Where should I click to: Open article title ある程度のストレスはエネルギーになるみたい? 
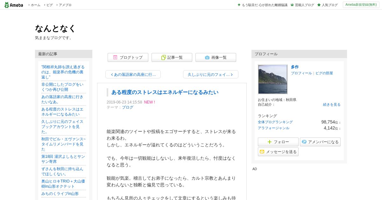pyautogui.click(x=165, y=92)
